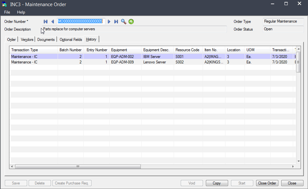Click the Order Type field
Screen dimensions: 308x189
tap(283, 21)
